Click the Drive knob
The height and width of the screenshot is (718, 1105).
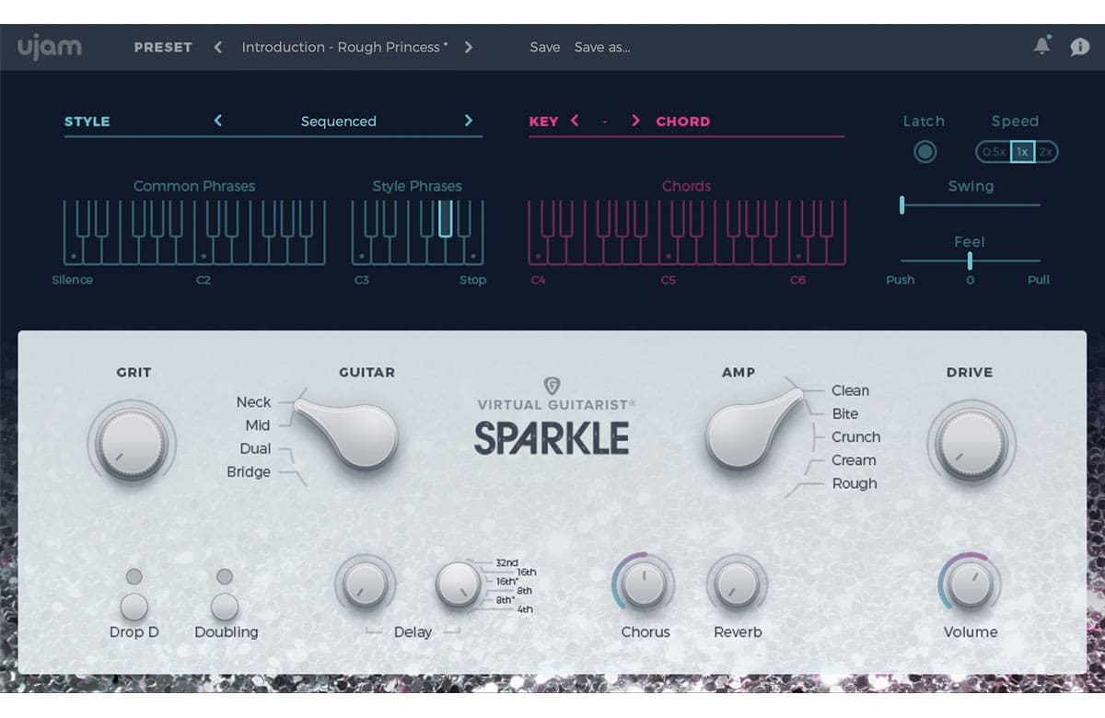pyautogui.click(x=971, y=445)
